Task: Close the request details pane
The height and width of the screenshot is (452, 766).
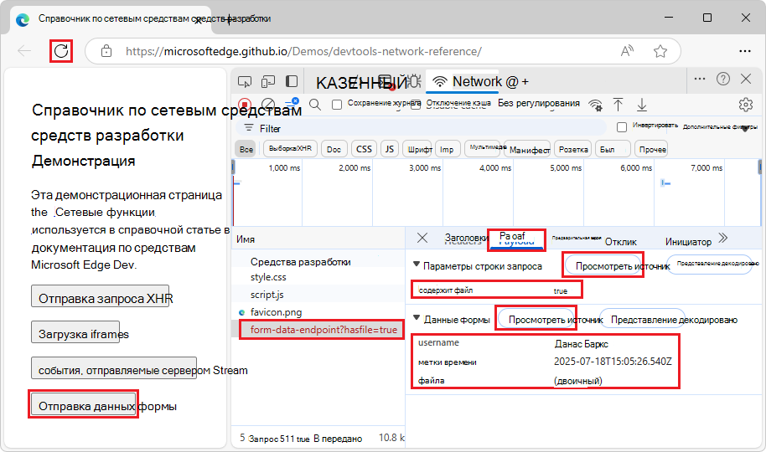Action: [x=422, y=238]
